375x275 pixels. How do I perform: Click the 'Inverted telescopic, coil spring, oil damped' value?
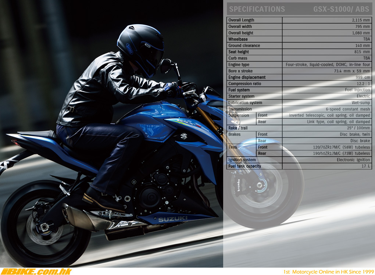[329, 115]
